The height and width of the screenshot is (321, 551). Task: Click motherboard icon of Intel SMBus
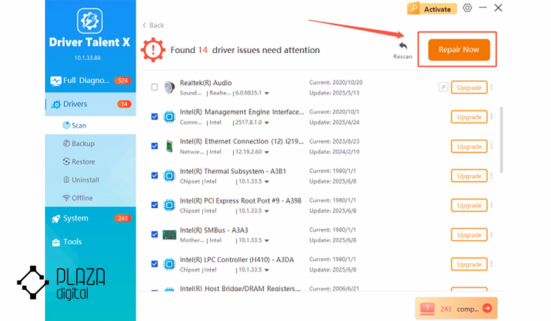pos(169,234)
